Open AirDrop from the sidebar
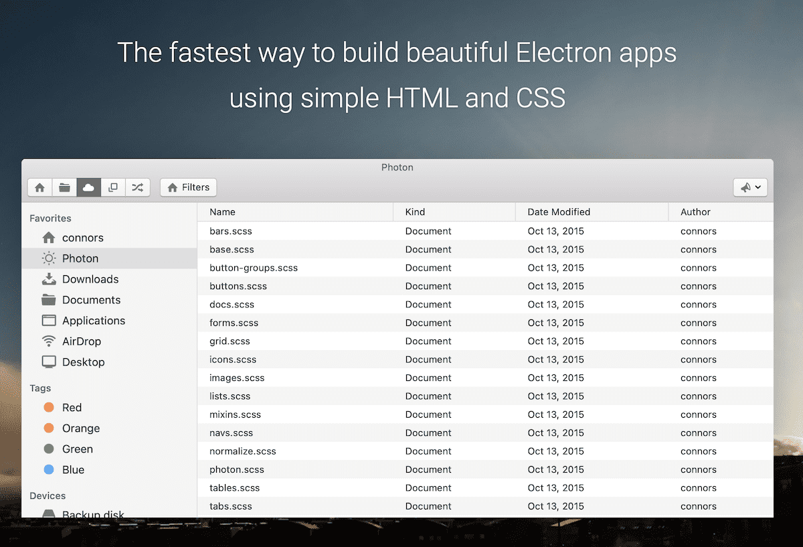The height and width of the screenshot is (547, 803). click(x=81, y=341)
